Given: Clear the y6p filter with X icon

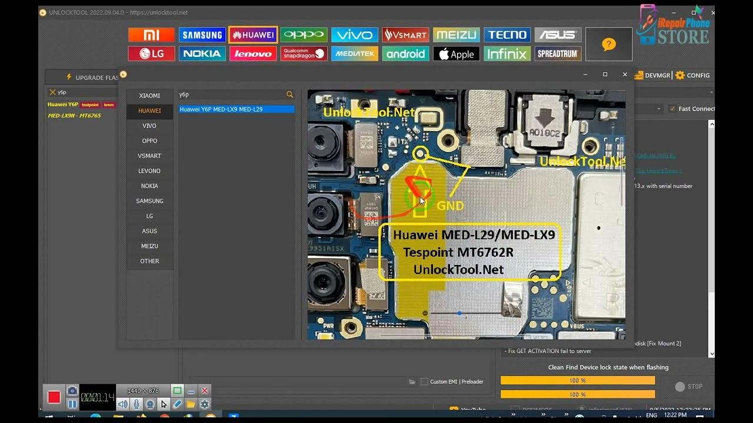Looking at the screenshot, I should pyautogui.click(x=52, y=92).
